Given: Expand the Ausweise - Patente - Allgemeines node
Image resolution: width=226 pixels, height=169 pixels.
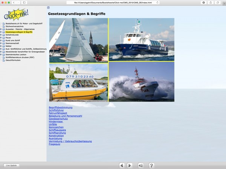Looking at the screenshot, I should tap(1, 29).
